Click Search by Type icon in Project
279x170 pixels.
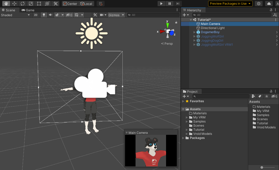pyautogui.click(x=253, y=96)
